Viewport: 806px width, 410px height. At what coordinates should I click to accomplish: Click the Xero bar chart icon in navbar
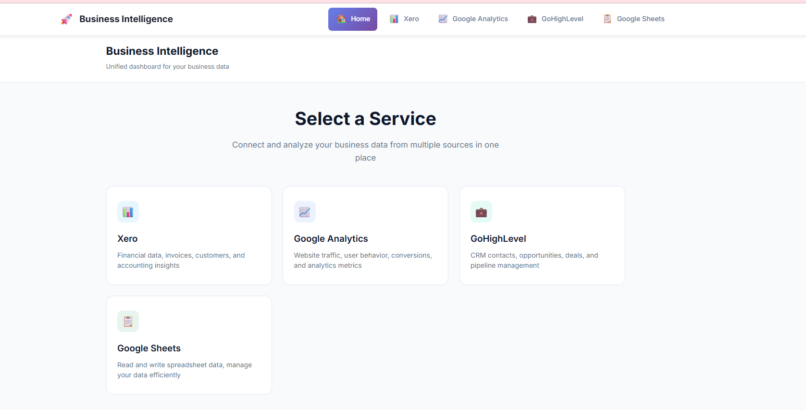click(x=394, y=19)
